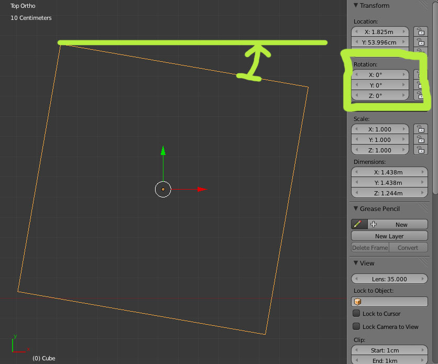Viewport: 438px width, 364px height.
Task: Decrease Rotation X with left arrow
Action: 356,74
